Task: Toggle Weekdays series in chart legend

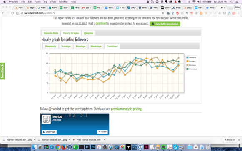Action: click(x=191, y=69)
